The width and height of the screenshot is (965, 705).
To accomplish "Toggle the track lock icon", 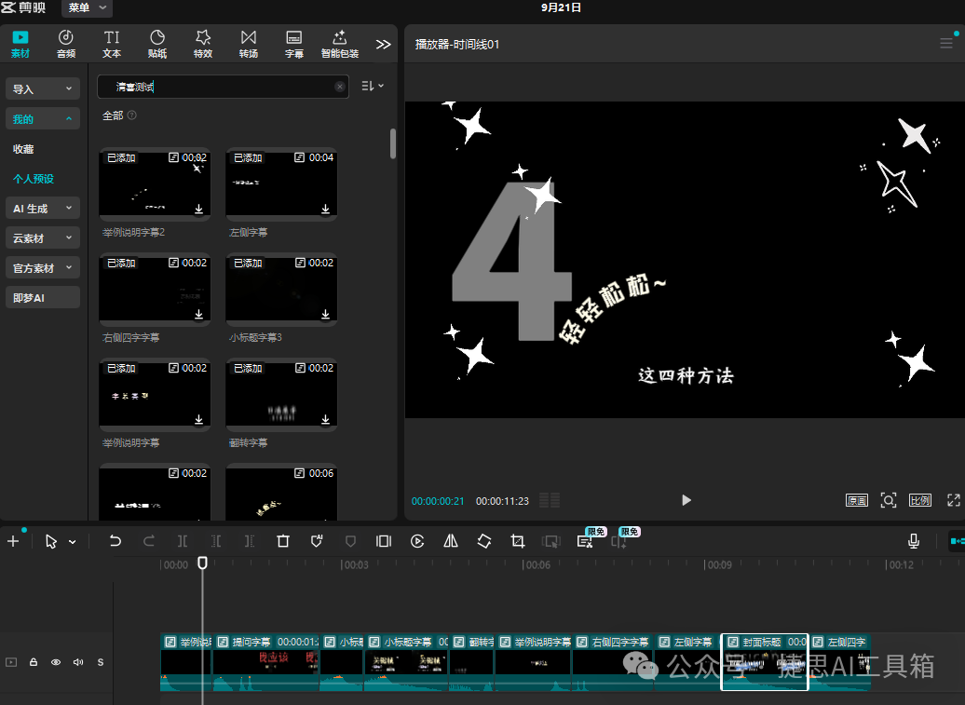I will coord(34,662).
